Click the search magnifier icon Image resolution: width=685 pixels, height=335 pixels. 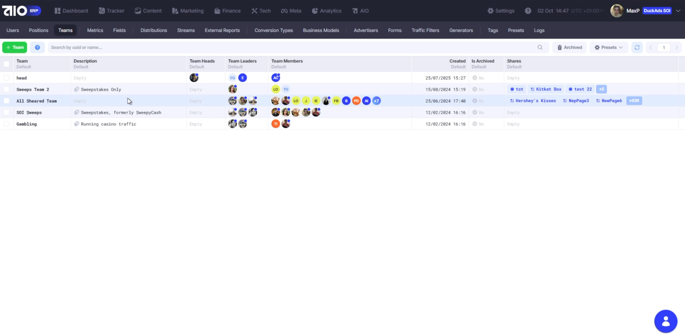click(x=540, y=47)
